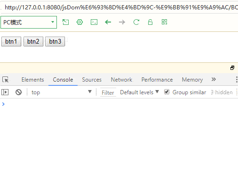Open the Default levels dropdown
Viewport: 238px width, 181px height.
tap(140, 92)
